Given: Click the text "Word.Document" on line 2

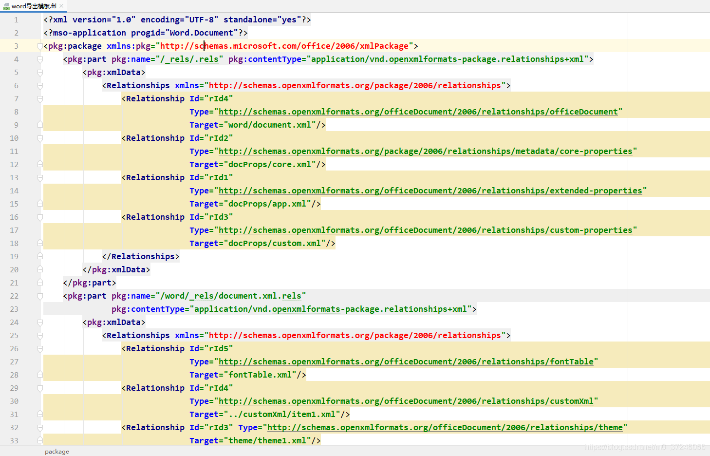Looking at the screenshot, I should 201,33.
